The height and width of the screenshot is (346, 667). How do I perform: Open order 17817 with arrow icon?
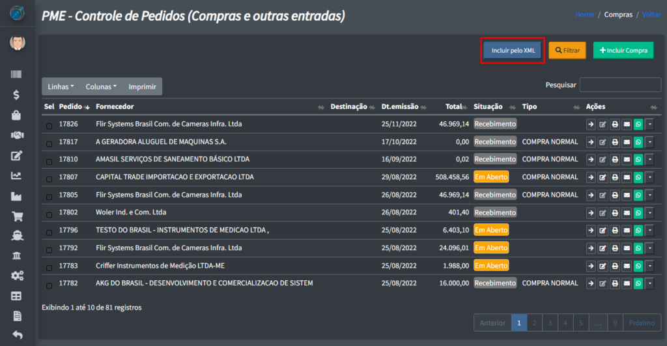(591, 142)
